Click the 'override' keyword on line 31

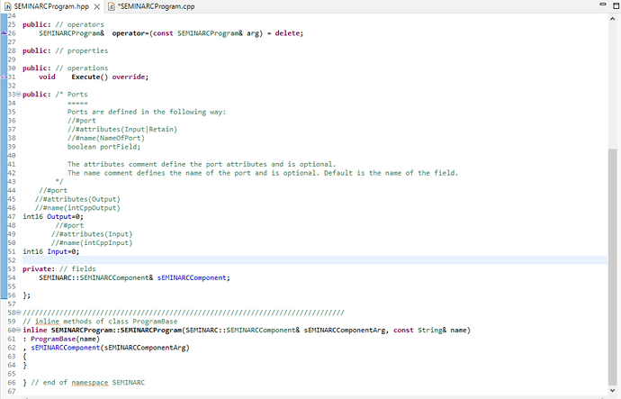point(129,77)
